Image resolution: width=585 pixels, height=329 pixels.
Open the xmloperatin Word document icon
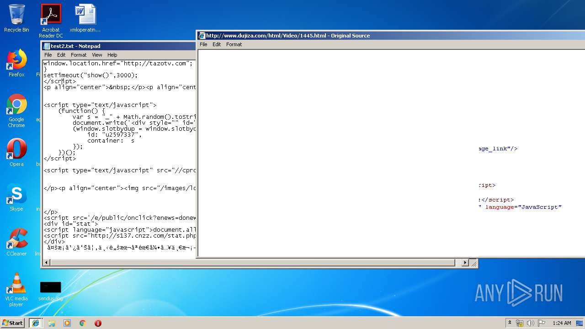pyautogui.click(x=85, y=18)
